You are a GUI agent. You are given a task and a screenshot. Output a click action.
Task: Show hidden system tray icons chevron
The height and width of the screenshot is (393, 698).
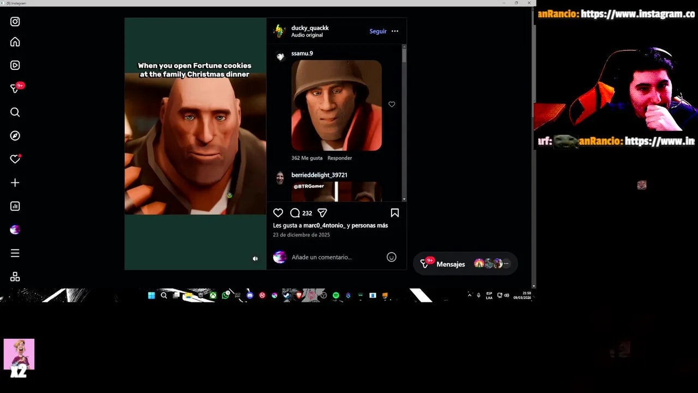[470, 295]
